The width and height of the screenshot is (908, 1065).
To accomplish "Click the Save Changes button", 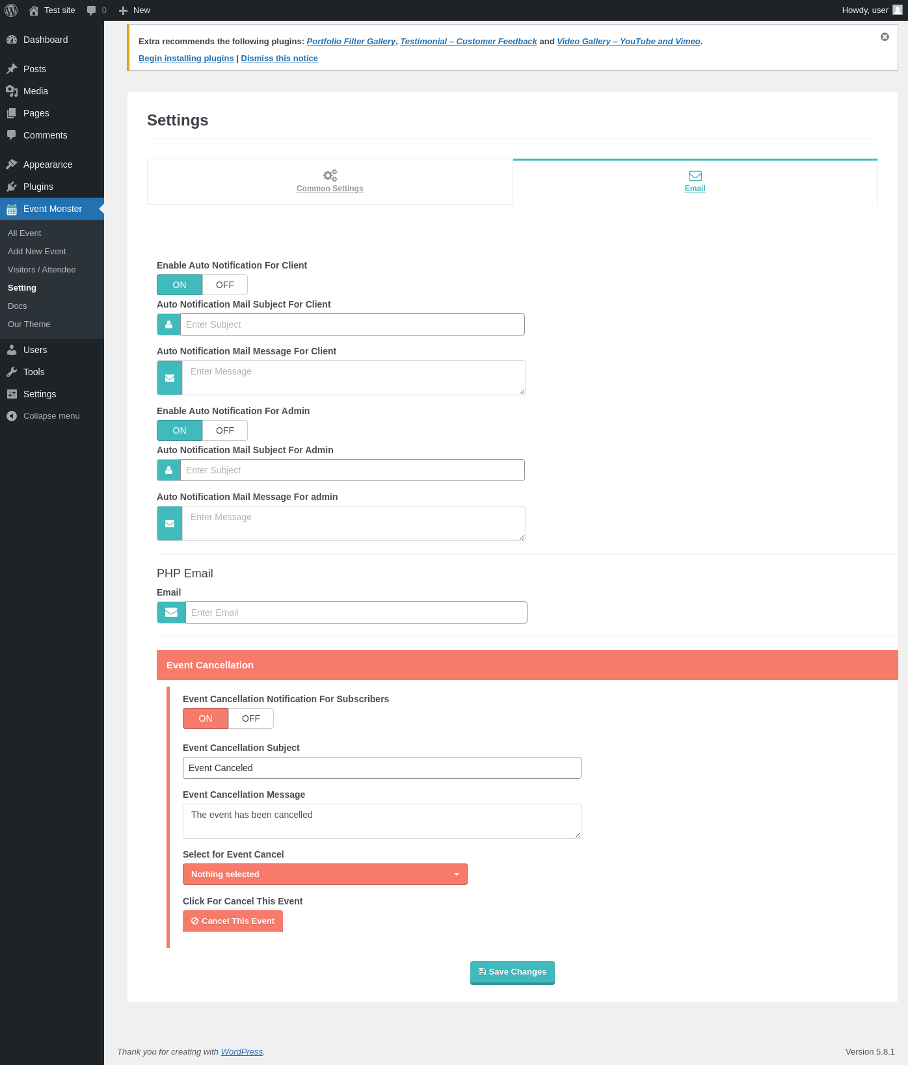I will tap(513, 972).
